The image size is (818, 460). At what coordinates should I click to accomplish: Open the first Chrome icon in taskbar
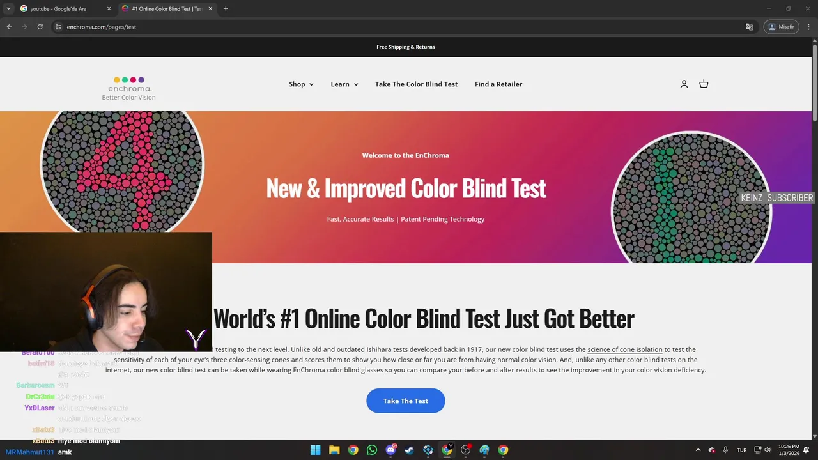(x=353, y=450)
